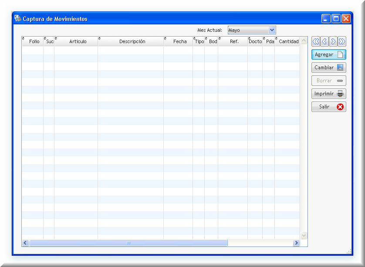Screen dimensions: 365x267
Task: Click the horizontal scrollbar right arrow
Action: coord(296,243)
